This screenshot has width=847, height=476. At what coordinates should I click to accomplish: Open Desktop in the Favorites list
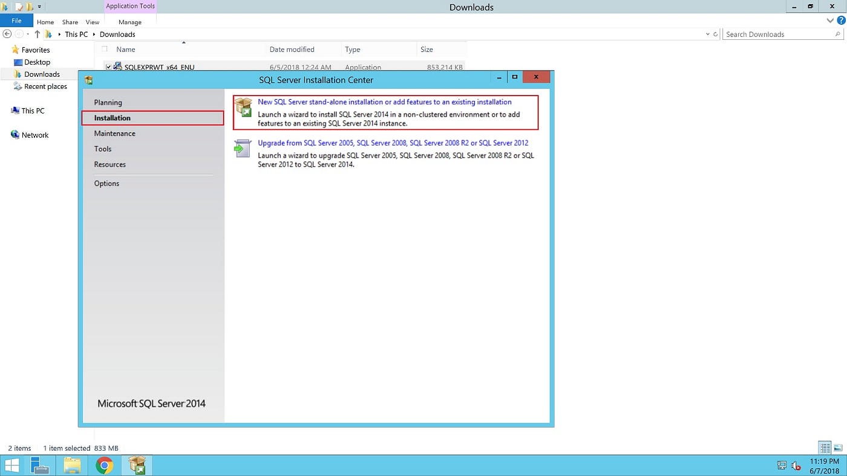(x=37, y=62)
